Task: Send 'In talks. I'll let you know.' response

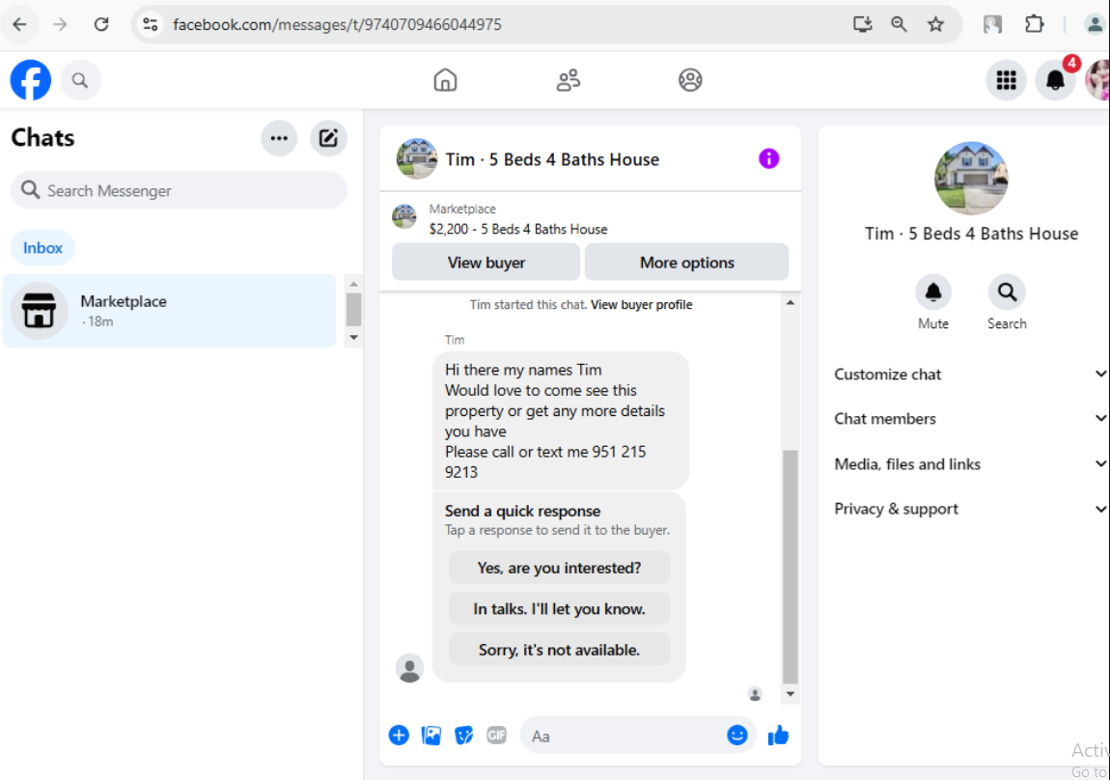Action: 559,609
